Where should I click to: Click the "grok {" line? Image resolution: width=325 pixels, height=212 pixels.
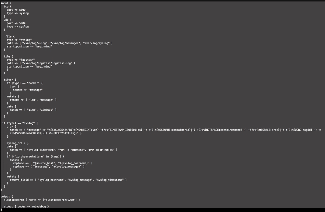[x=12, y=127]
